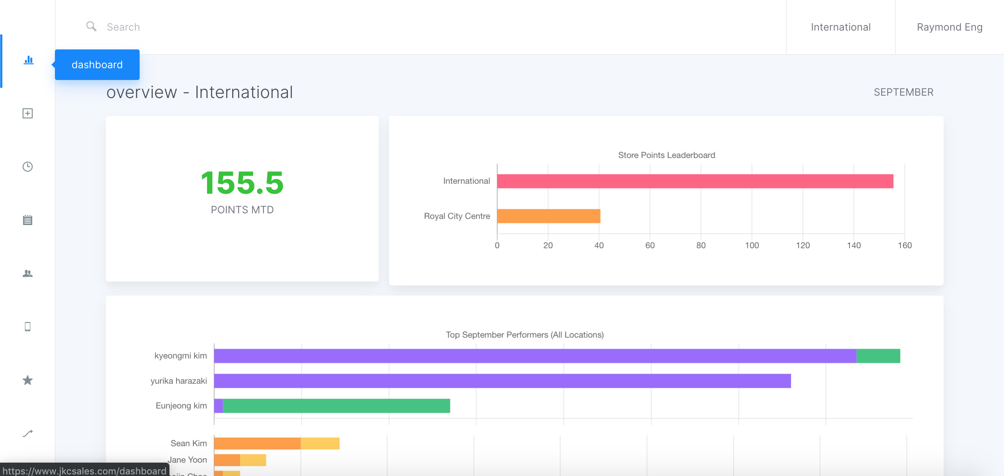Viewport: 1004px width, 476px height.
Task: Click Jane Yoon's orange bar segment
Action: coord(227,460)
